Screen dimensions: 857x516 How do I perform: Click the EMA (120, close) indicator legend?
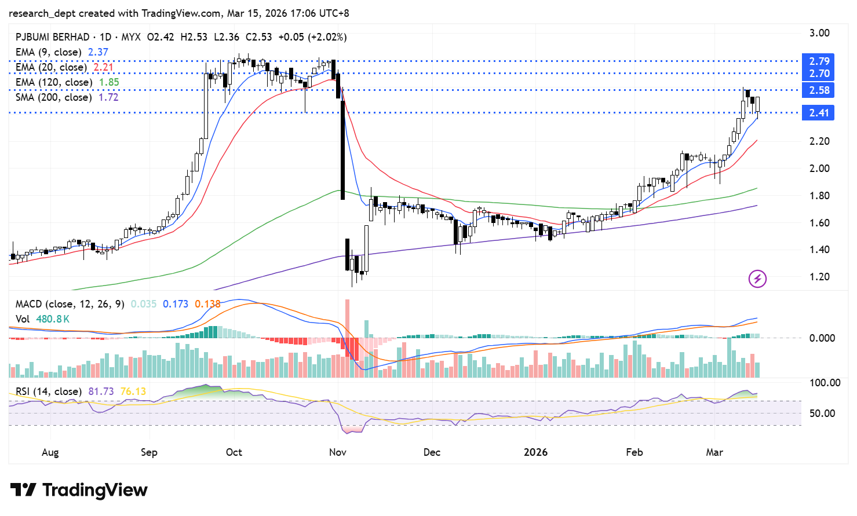(53, 82)
